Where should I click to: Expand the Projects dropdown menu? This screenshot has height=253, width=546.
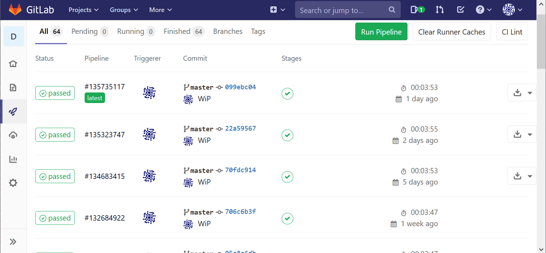[84, 10]
